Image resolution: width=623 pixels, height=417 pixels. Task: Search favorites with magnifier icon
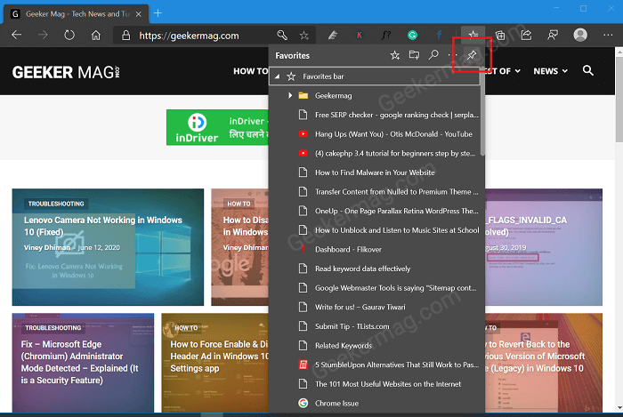(x=433, y=55)
